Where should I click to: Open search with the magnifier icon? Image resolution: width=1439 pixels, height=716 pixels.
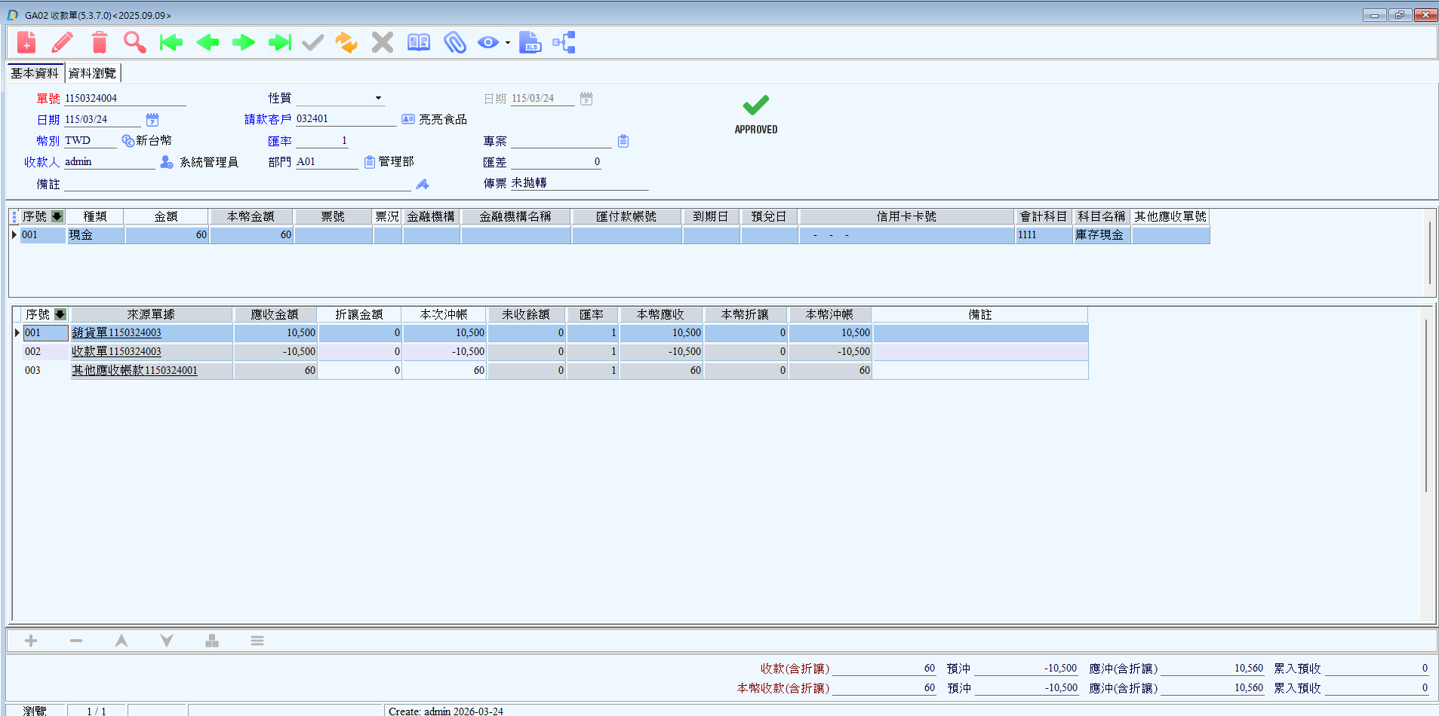click(135, 42)
